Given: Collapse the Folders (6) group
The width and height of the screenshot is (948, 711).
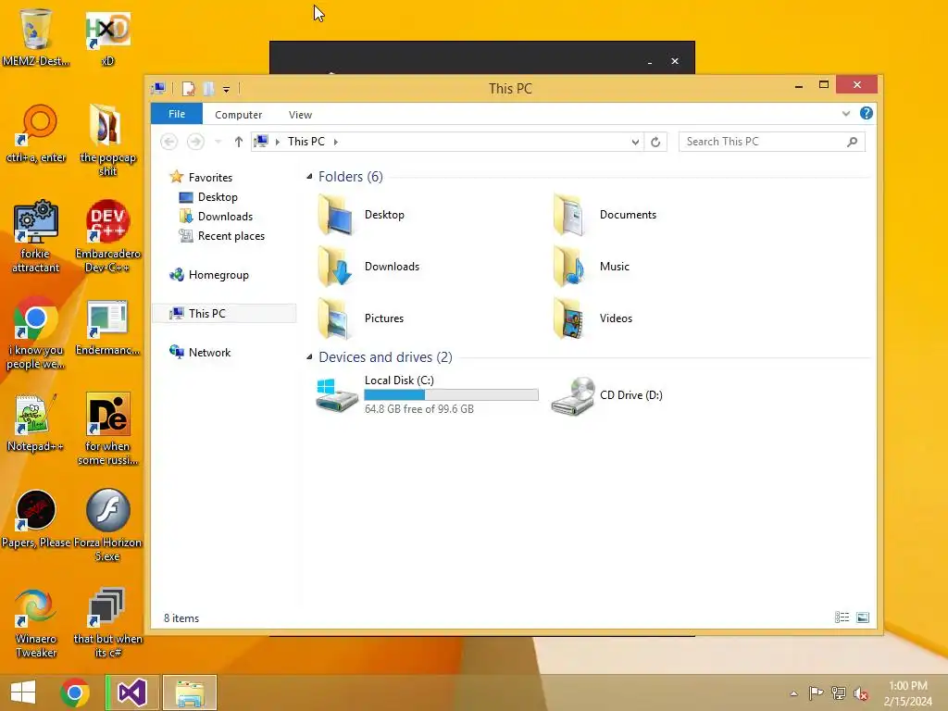Looking at the screenshot, I should tap(309, 177).
